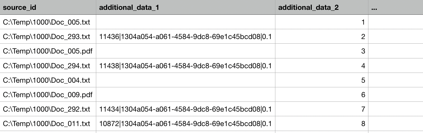The image size is (423, 133).
Task: Select the cell starting with 11434
Action: click(185, 109)
